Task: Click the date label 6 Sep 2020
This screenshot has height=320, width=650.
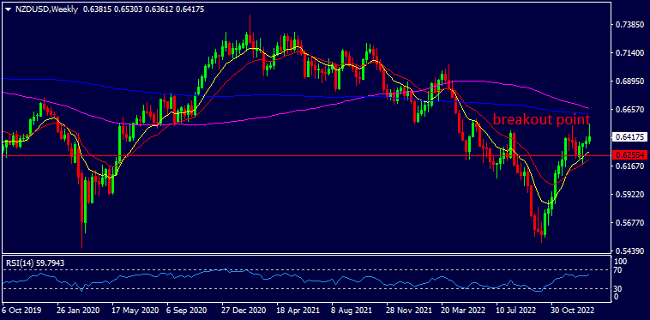Action: [x=186, y=310]
